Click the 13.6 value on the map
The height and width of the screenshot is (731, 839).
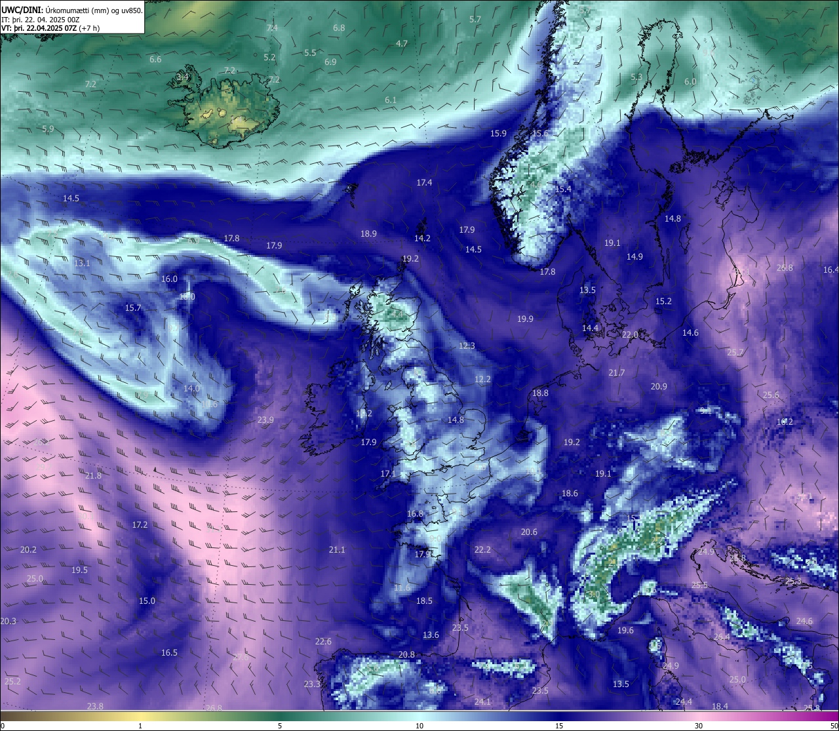(431, 635)
